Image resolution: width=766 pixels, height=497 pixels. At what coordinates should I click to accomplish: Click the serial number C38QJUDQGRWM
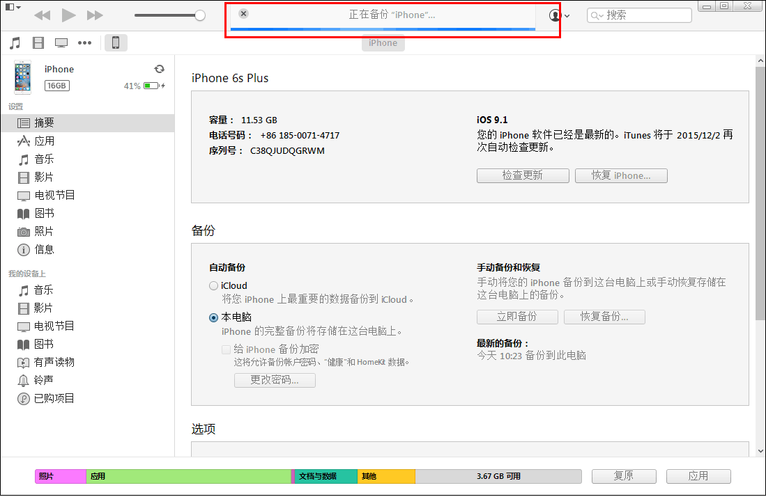click(x=287, y=151)
